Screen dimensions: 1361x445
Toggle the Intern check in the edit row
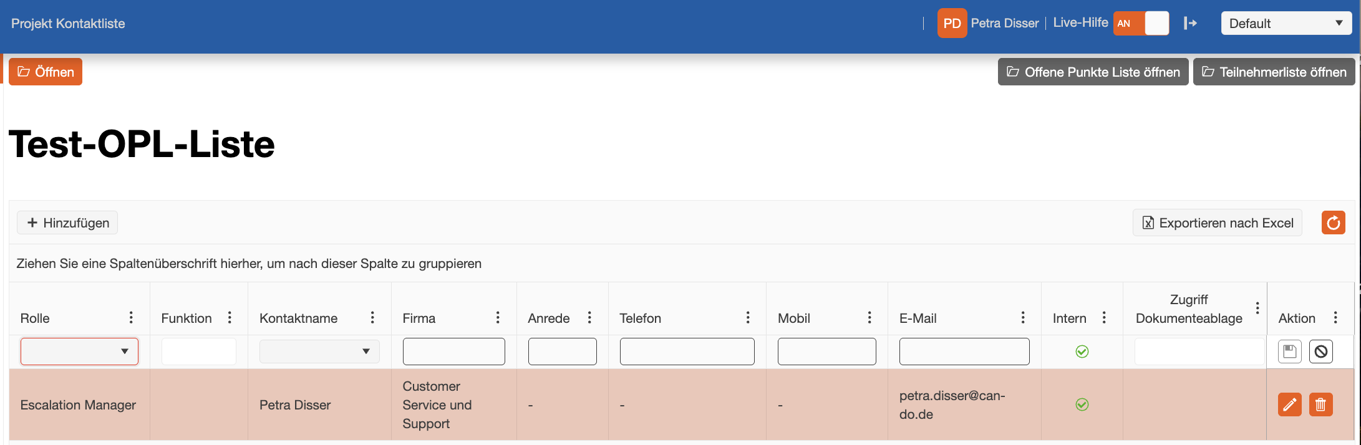pyautogui.click(x=1082, y=352)
